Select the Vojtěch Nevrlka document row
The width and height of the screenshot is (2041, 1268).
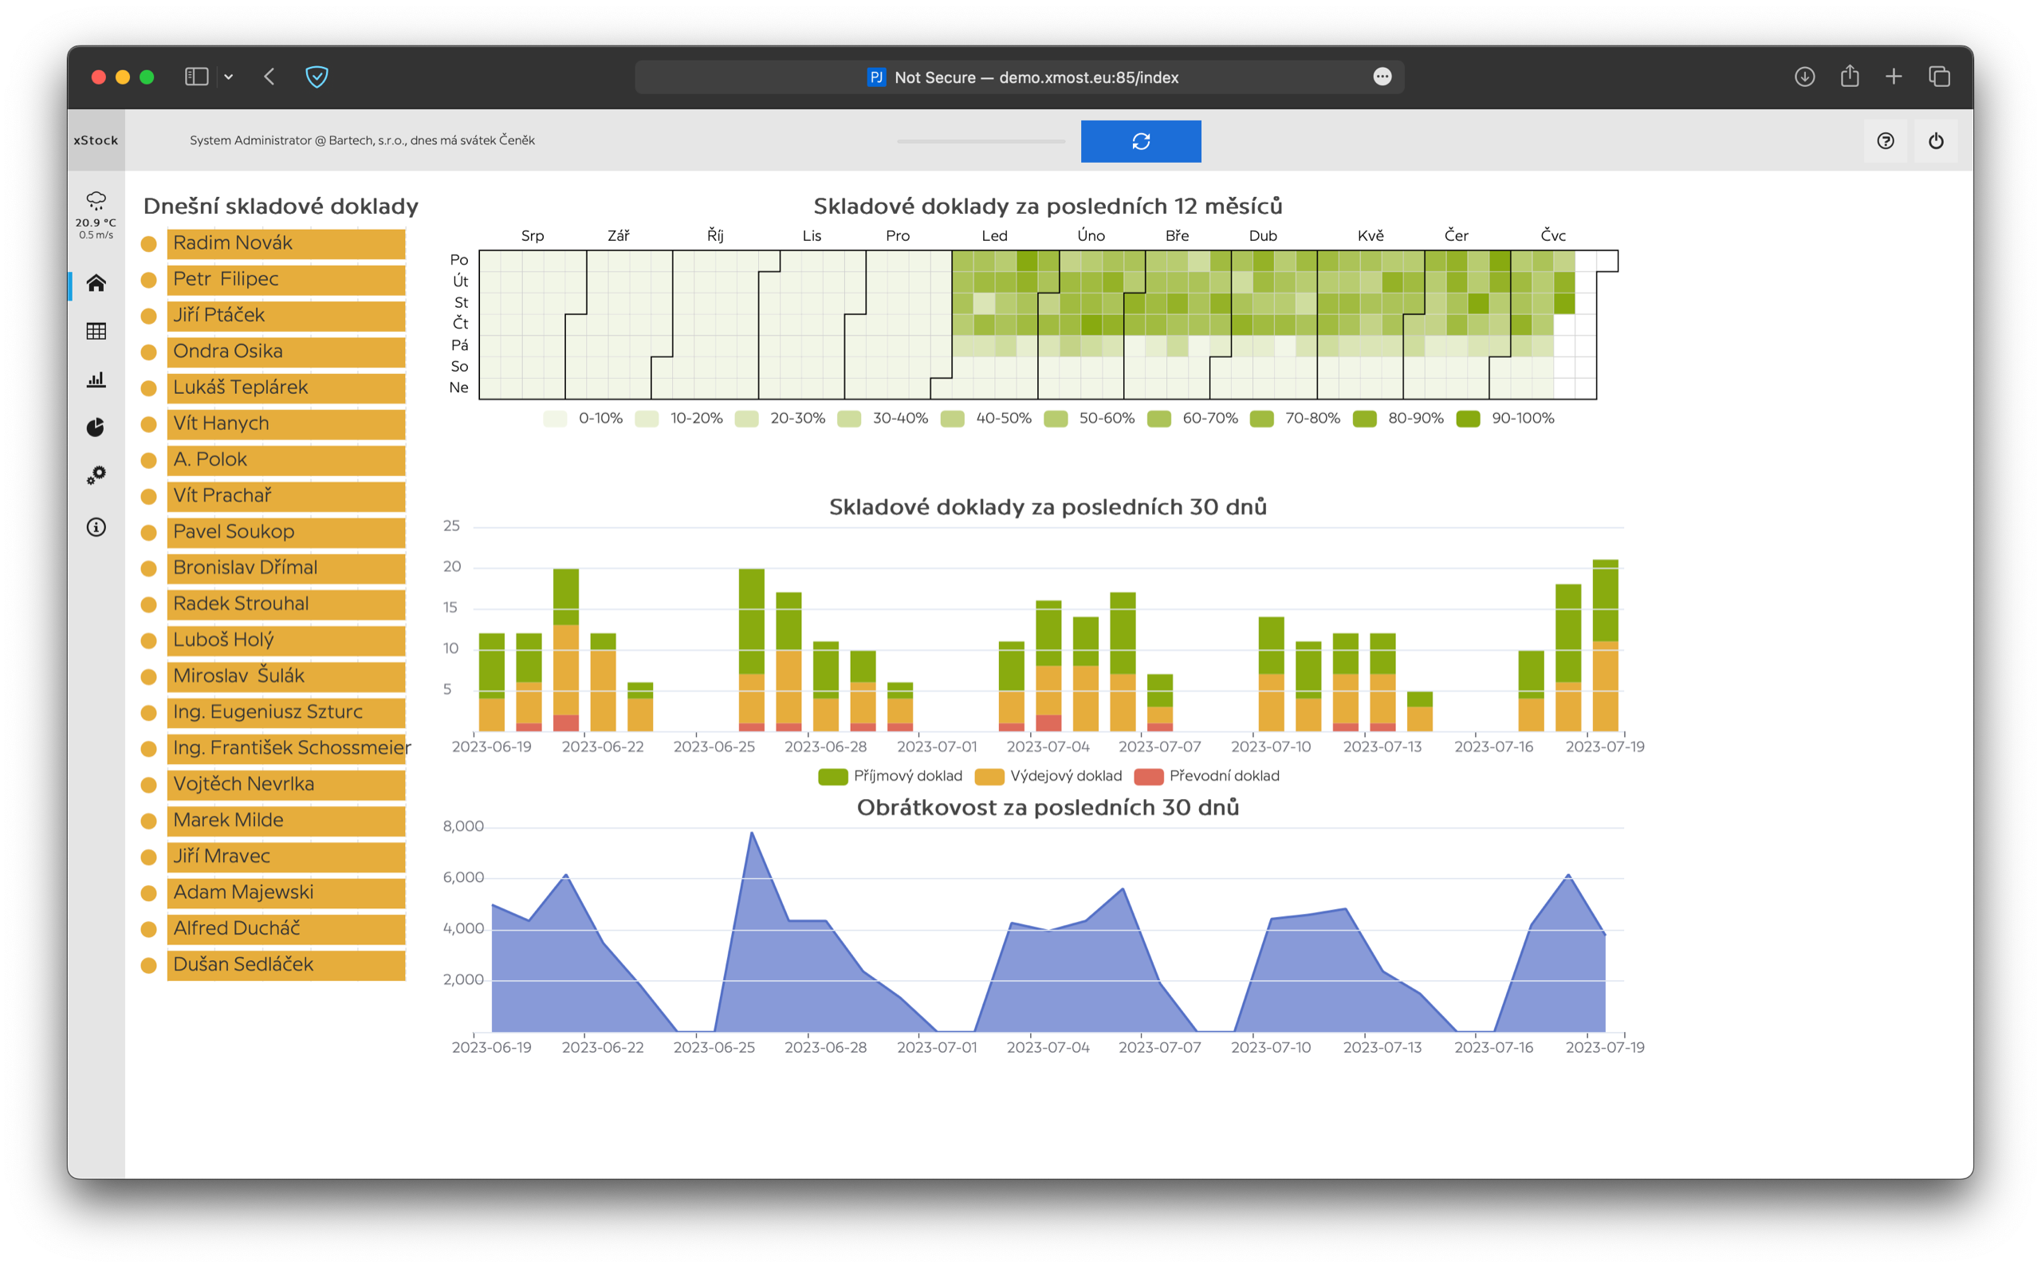[x=286, y=784]
